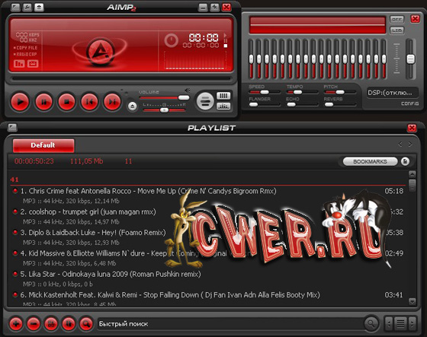This screenshot has height=337, width=427.
Task: Toggle the equalizer OFF switch
Action: click(396, 19)
